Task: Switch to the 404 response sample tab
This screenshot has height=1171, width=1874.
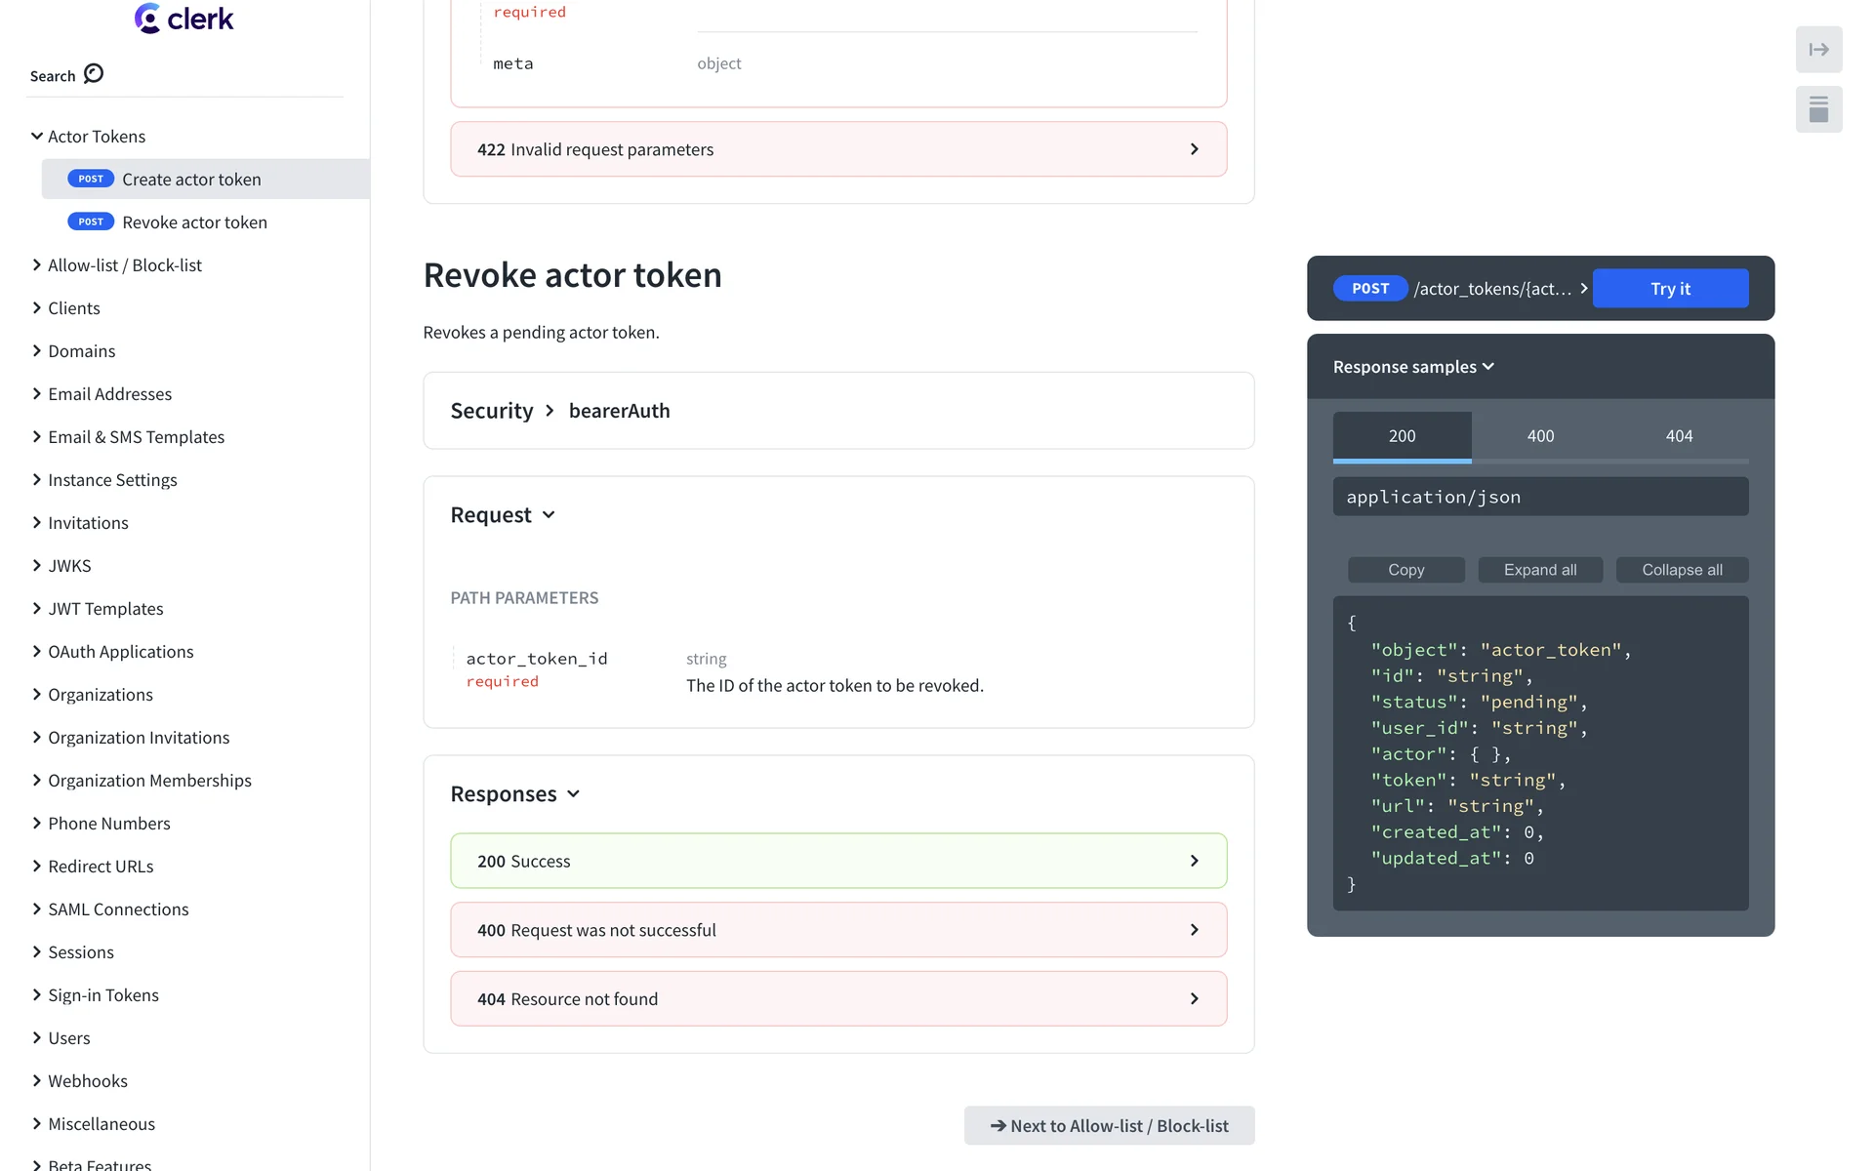Action: (1679, 436)
